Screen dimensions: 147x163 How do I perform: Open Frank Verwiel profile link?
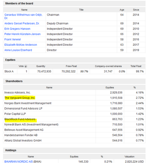pos(13,39)
